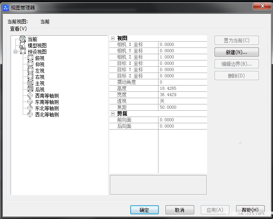Click the 俯视 top view icon
The image size is (273, 219).
click(x=31, y=58)
